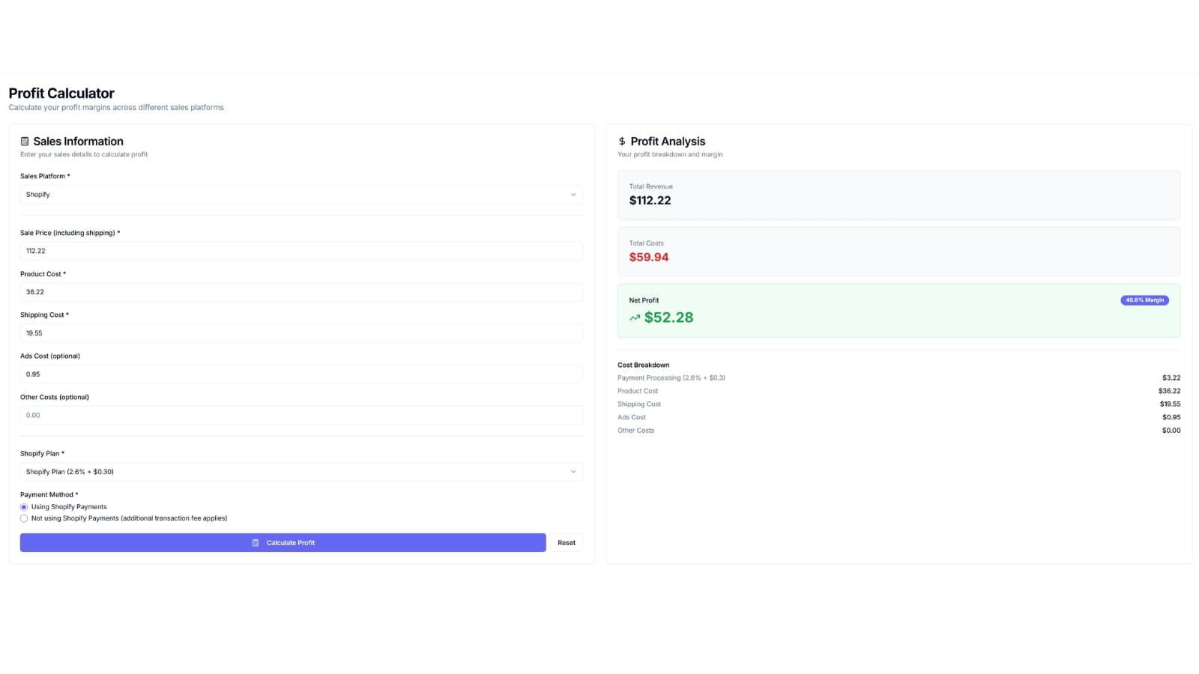Focus the Product Cost input field
1199x674 pixels.
301,292
